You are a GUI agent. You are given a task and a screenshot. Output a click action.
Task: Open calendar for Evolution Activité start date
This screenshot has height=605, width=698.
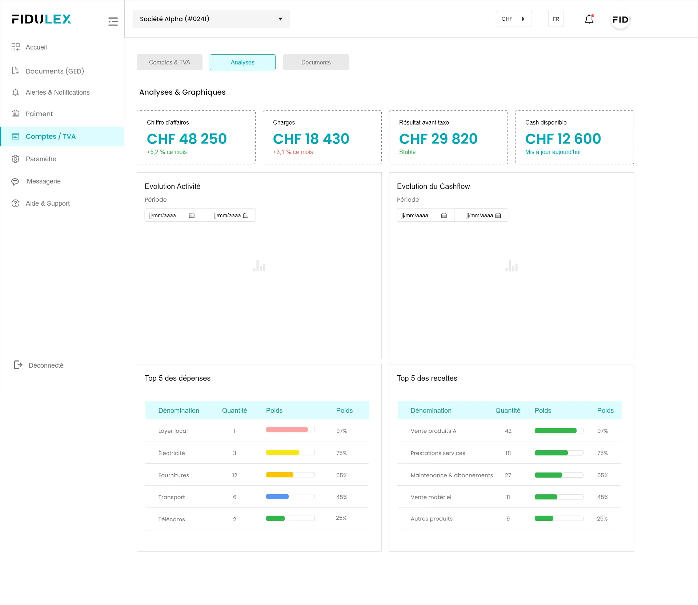pos(192,215)
